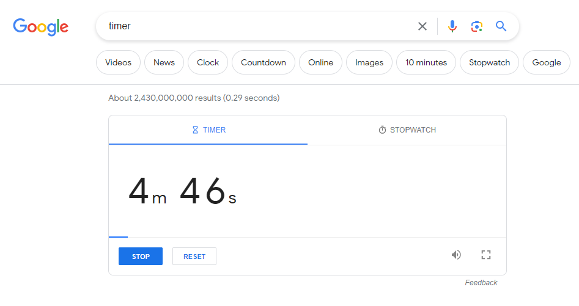This screenshot has height=306, width=579.
Task: Stop the running timer
Action: pos(141,257)
